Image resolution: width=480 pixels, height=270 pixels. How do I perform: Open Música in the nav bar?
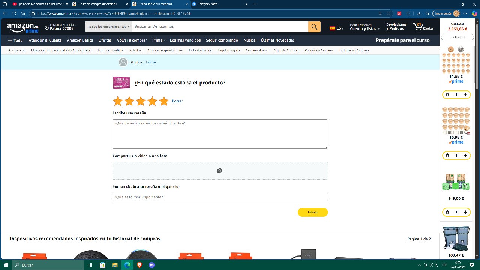249,40
